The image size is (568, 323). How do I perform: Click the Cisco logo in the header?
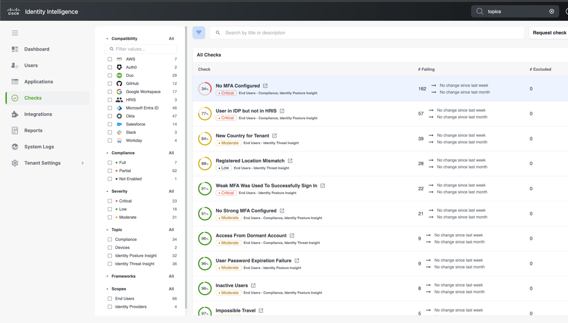coord(14,11)
